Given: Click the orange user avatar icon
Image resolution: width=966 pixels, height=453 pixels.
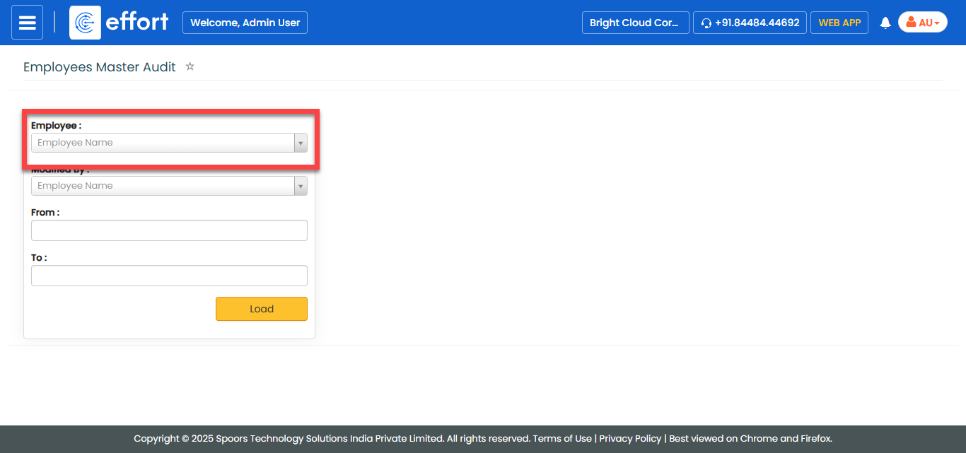Looking at the screenshot, I should point(911,23).
